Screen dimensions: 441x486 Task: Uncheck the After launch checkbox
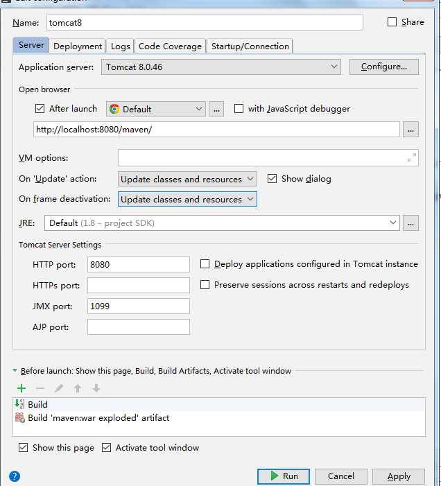click(40, 109)
